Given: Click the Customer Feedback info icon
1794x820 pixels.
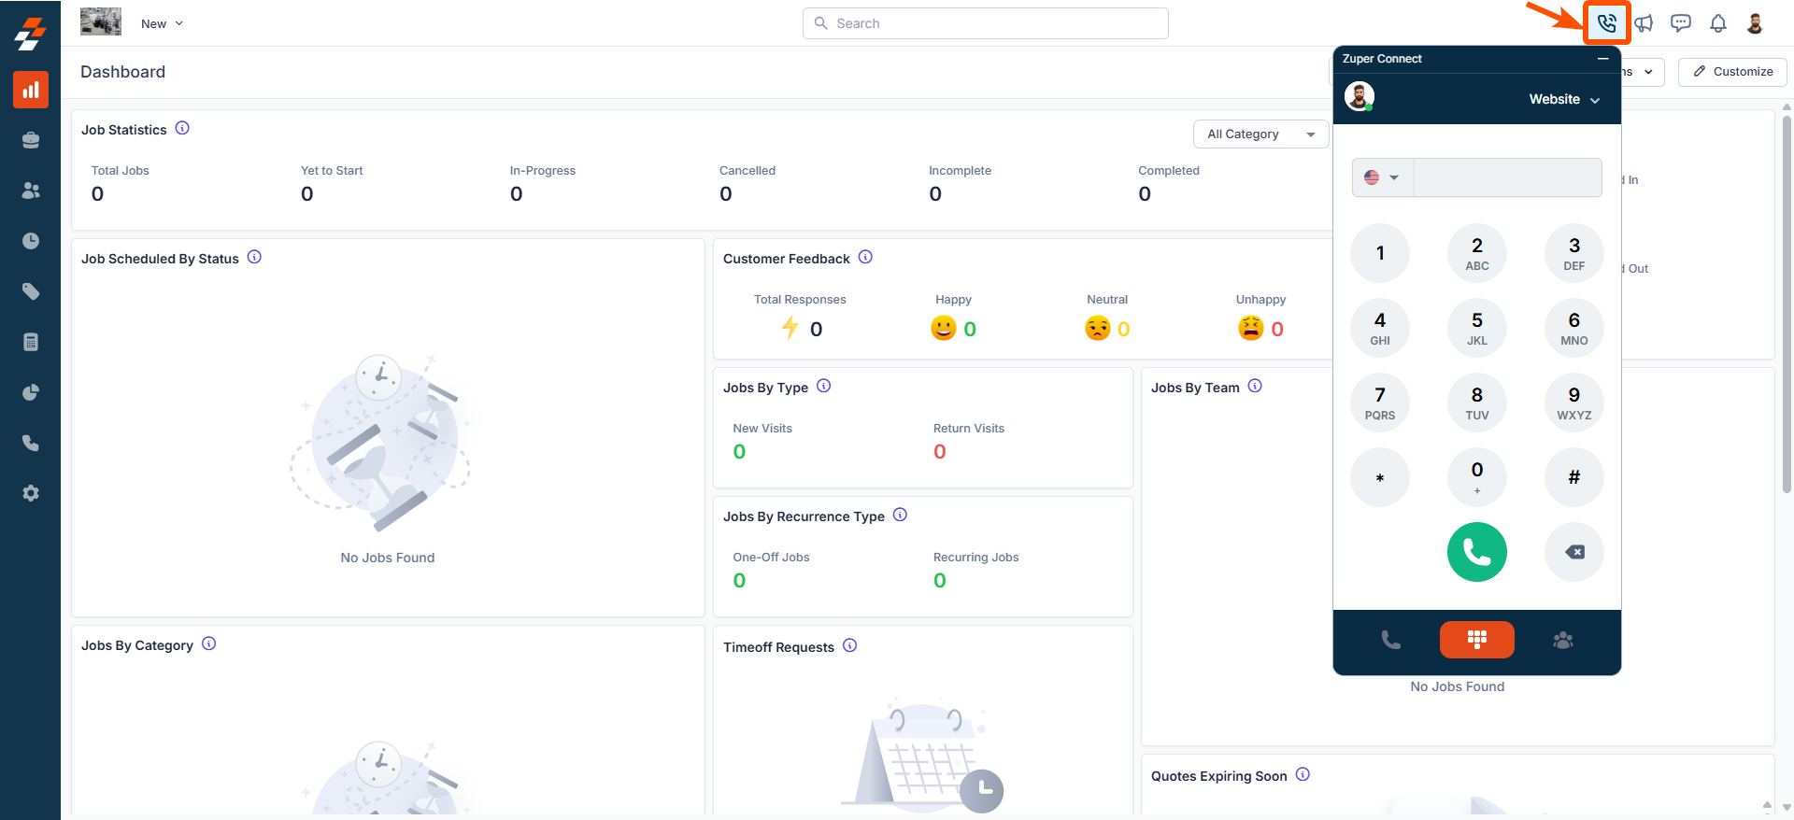Looking at the screenshot, I should pyautogui.click(x=865, y=257).
